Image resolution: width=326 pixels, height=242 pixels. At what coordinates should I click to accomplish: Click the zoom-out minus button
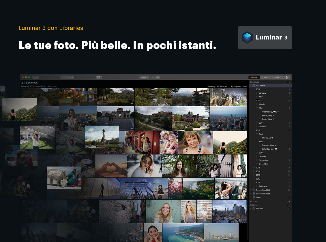click(x=153, y=77)
